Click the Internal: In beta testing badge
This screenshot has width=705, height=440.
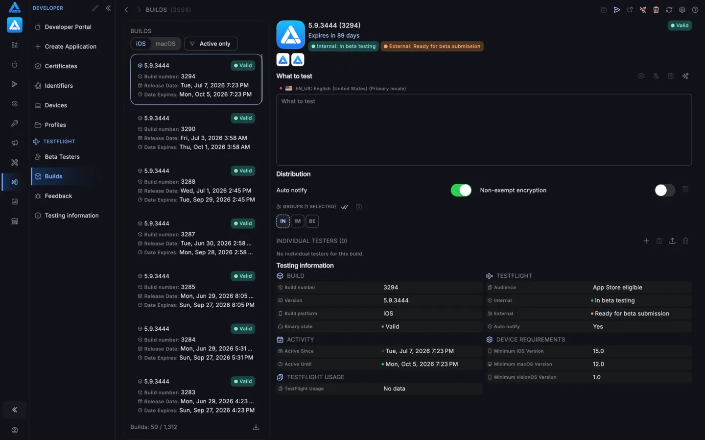click(x=344, y=46)
